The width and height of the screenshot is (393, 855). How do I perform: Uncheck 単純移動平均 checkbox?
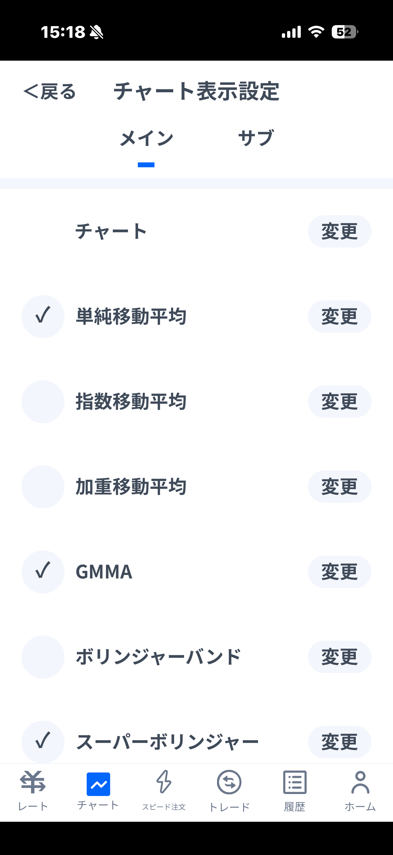pyautogui.click(x=43, y=316)
